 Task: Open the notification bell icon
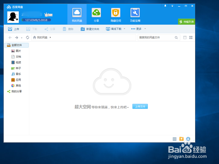point(165,6)
